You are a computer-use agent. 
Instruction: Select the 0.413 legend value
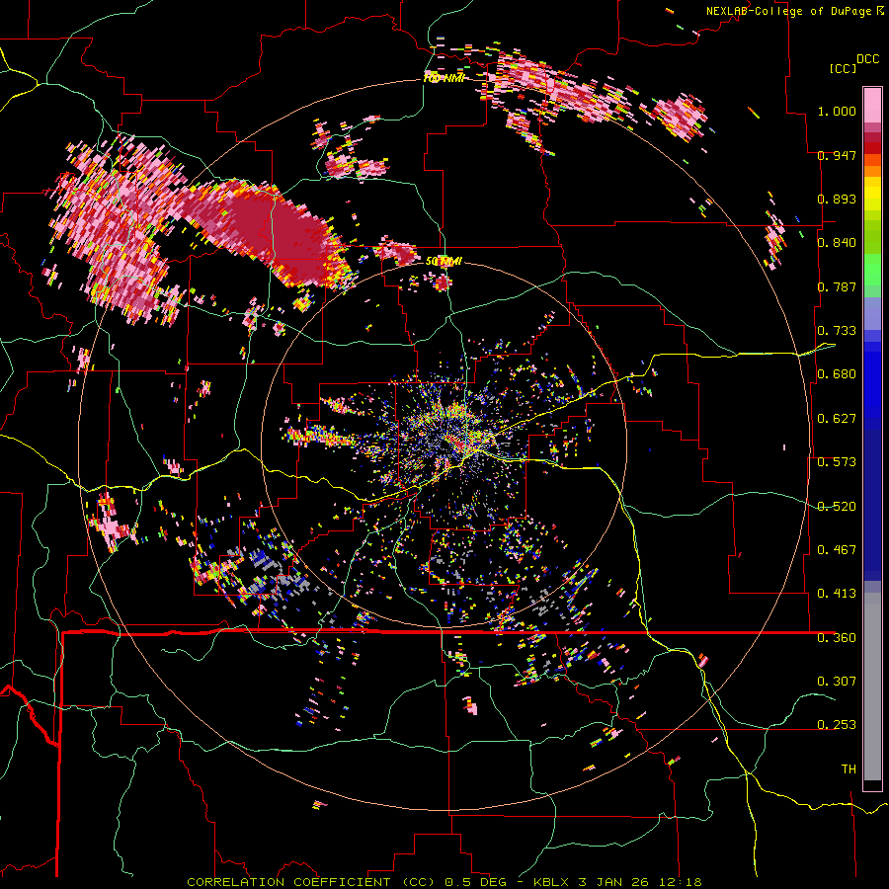tap(837, 594)
